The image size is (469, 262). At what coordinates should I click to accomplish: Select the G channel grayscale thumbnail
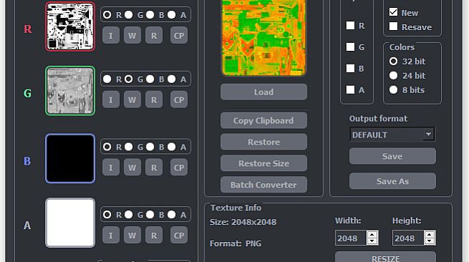point(70,91)
